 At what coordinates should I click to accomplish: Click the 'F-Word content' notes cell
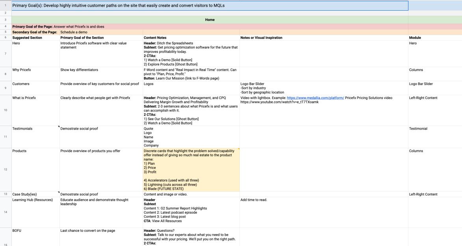[x=191, y=74]
